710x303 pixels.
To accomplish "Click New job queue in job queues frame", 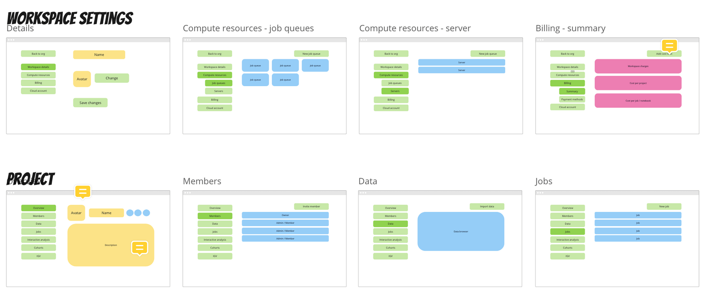I will (x=311, y=54).
